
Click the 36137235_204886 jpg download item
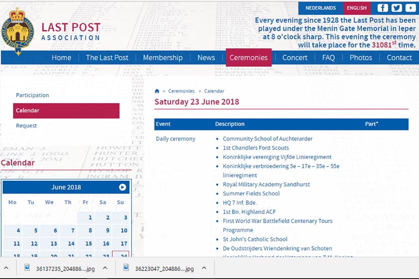65,268
